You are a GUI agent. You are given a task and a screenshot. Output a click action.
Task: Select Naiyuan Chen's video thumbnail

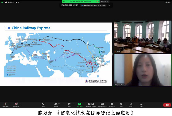click(143, 70)
